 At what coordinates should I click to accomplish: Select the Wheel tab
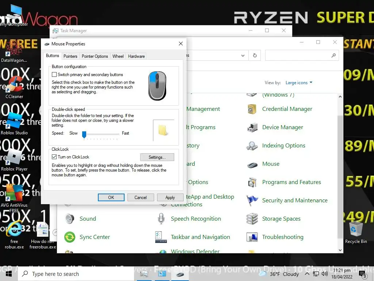pyautogui.click(x=118, y=56)
